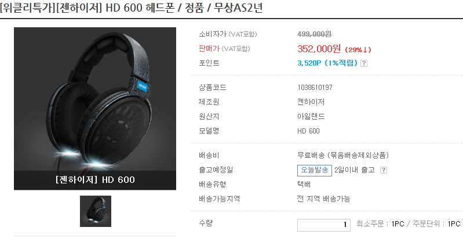Click the 352,000원 sale price
Viewport: 463px width, 238px height.
(x=319, y=49)
